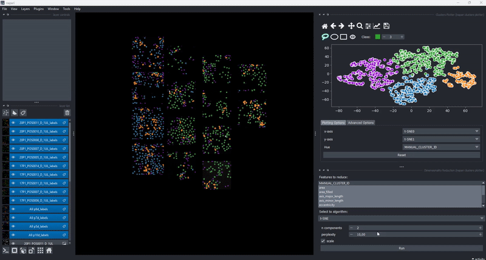The width and height of the screenshot is (486, 260).
Task: Decrease n components with minus button
Action: tap(352, 228)
